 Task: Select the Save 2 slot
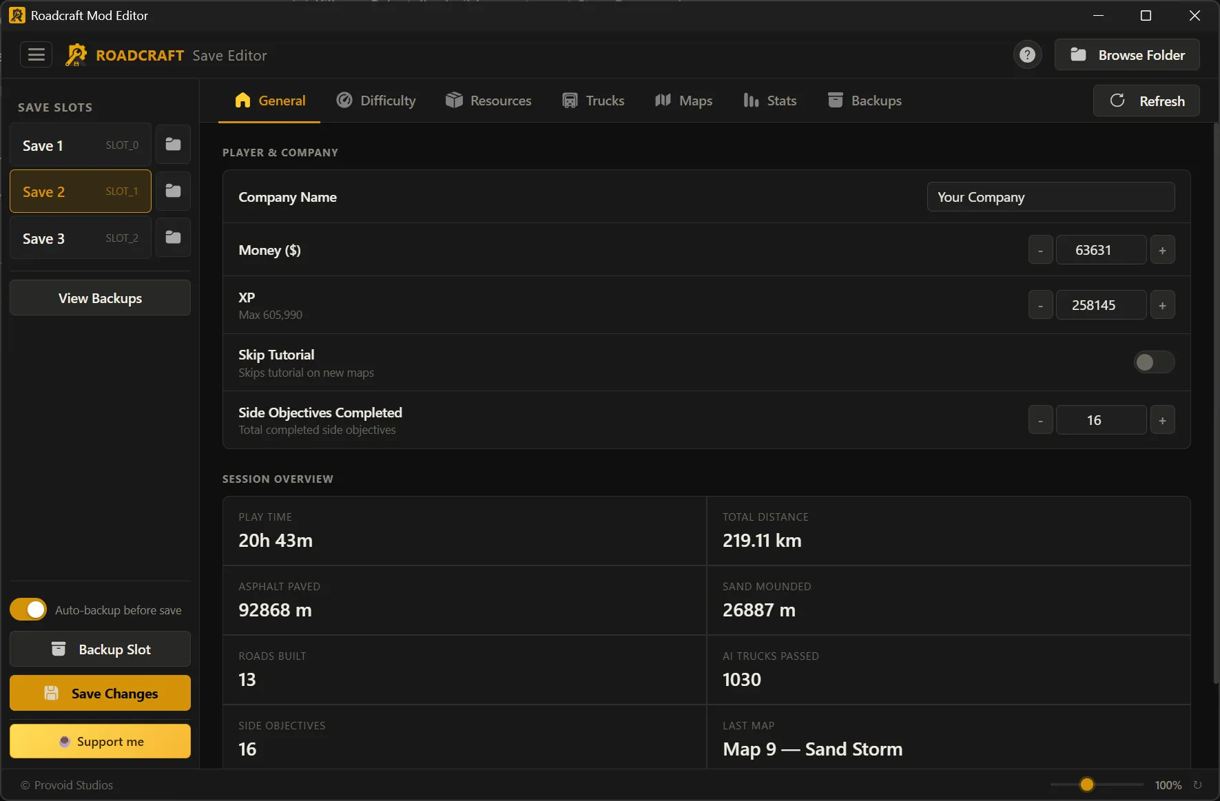pos(81,191)
